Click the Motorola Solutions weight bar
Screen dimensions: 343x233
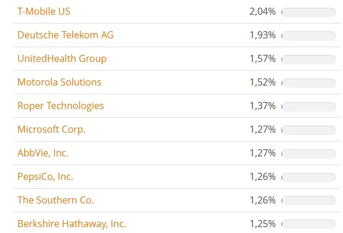309,83
